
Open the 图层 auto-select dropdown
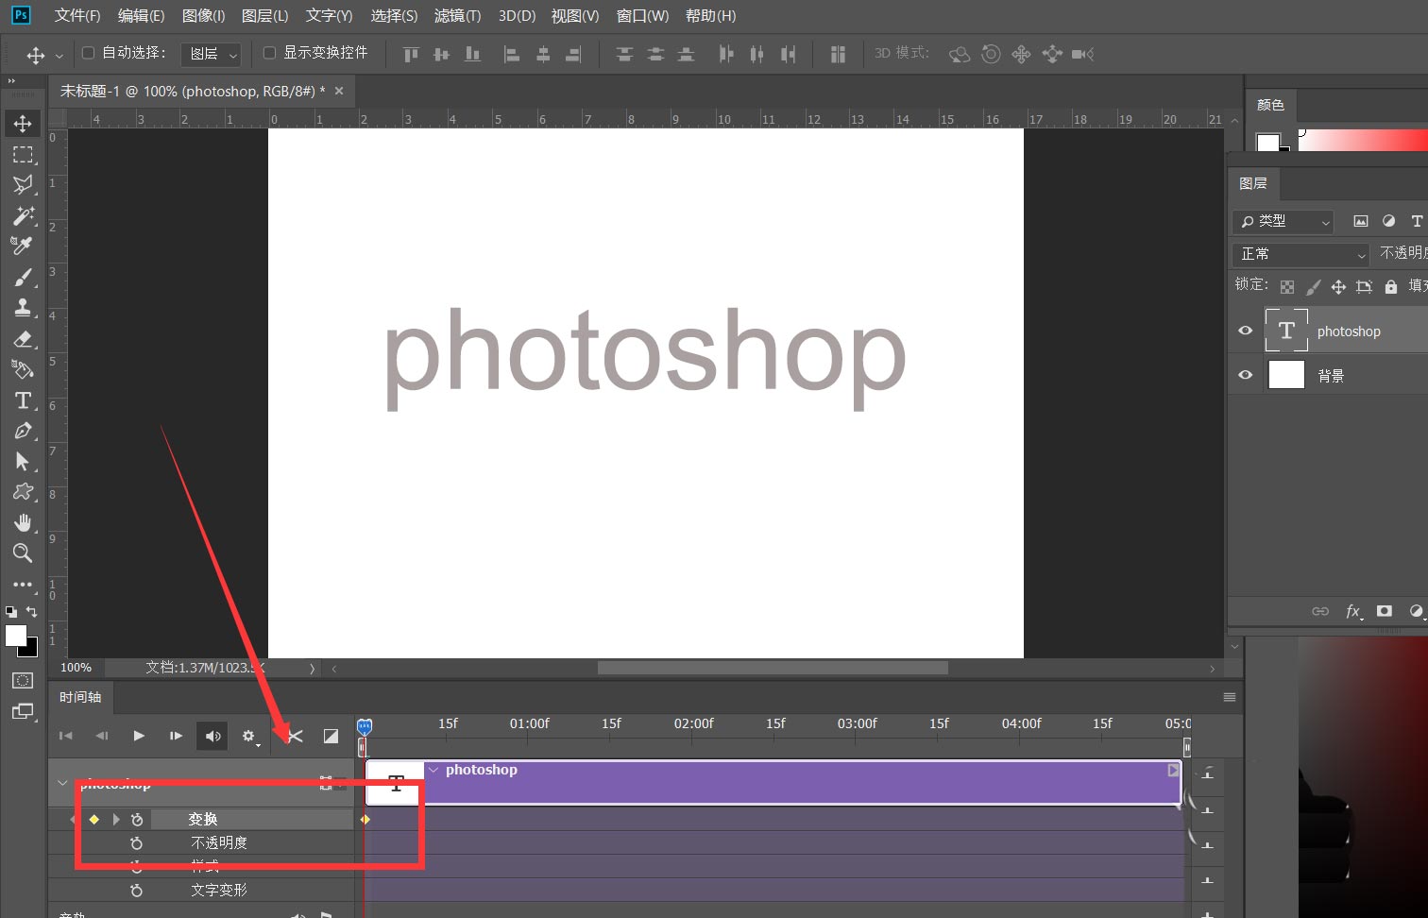212,54
